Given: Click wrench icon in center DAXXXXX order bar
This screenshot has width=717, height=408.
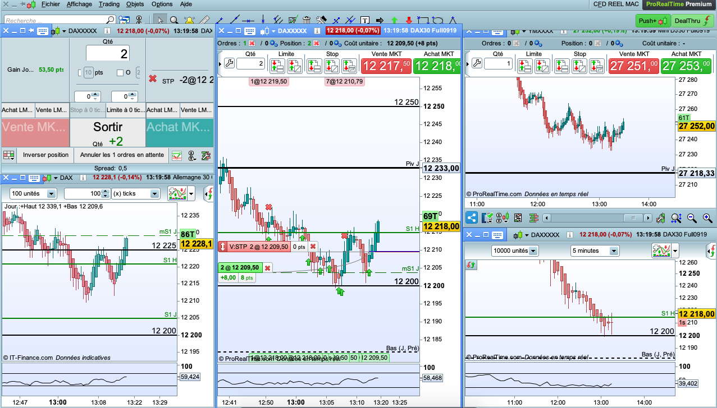Looking at the screenshot, I should pos(229,63).
